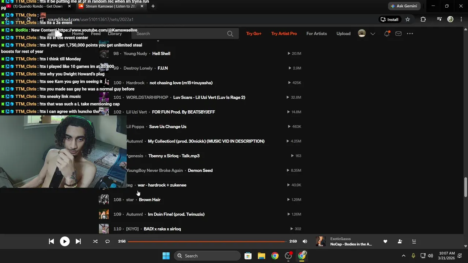Like the playing NoCap track with the heart
468x263 pixels.
(385, 241)
